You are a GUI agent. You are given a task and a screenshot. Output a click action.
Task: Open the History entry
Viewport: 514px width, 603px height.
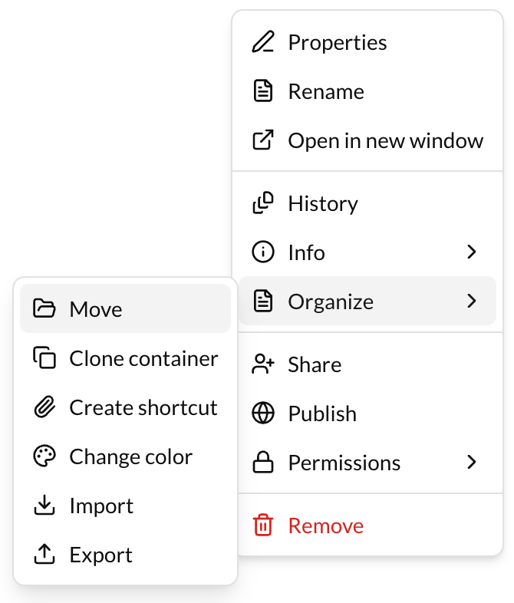pos(367,203)
